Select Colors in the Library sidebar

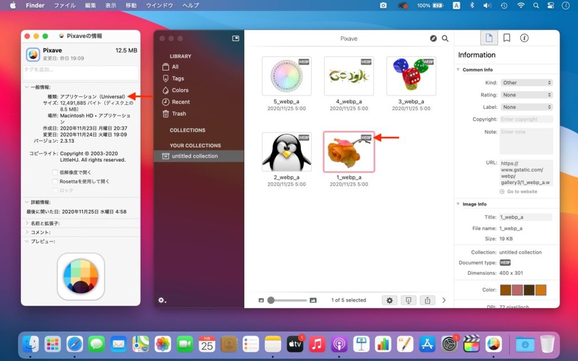tap(180, 90)
